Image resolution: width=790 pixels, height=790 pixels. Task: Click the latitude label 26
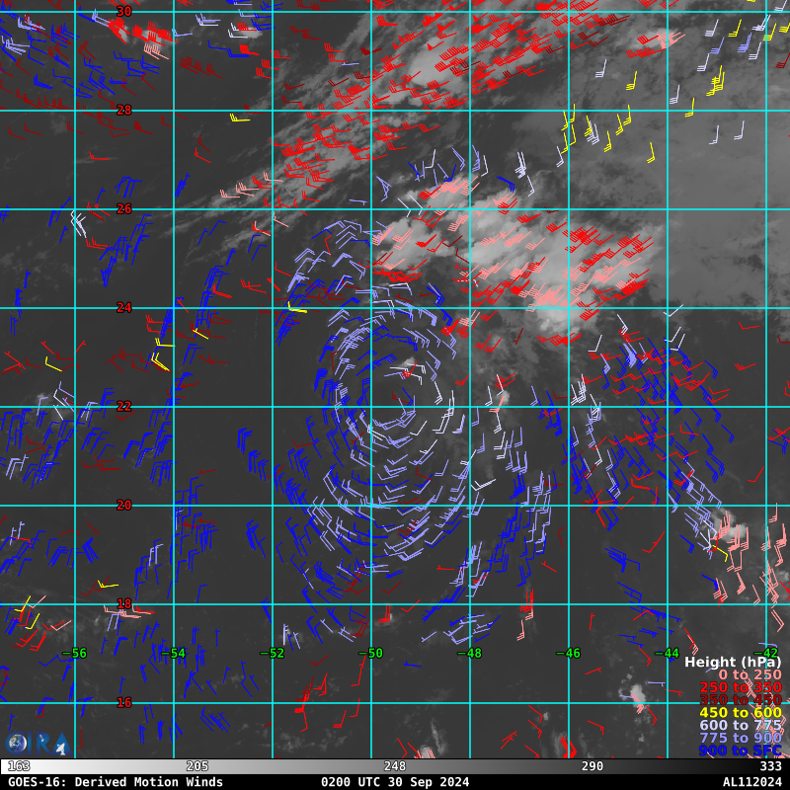tap(124, 208)
